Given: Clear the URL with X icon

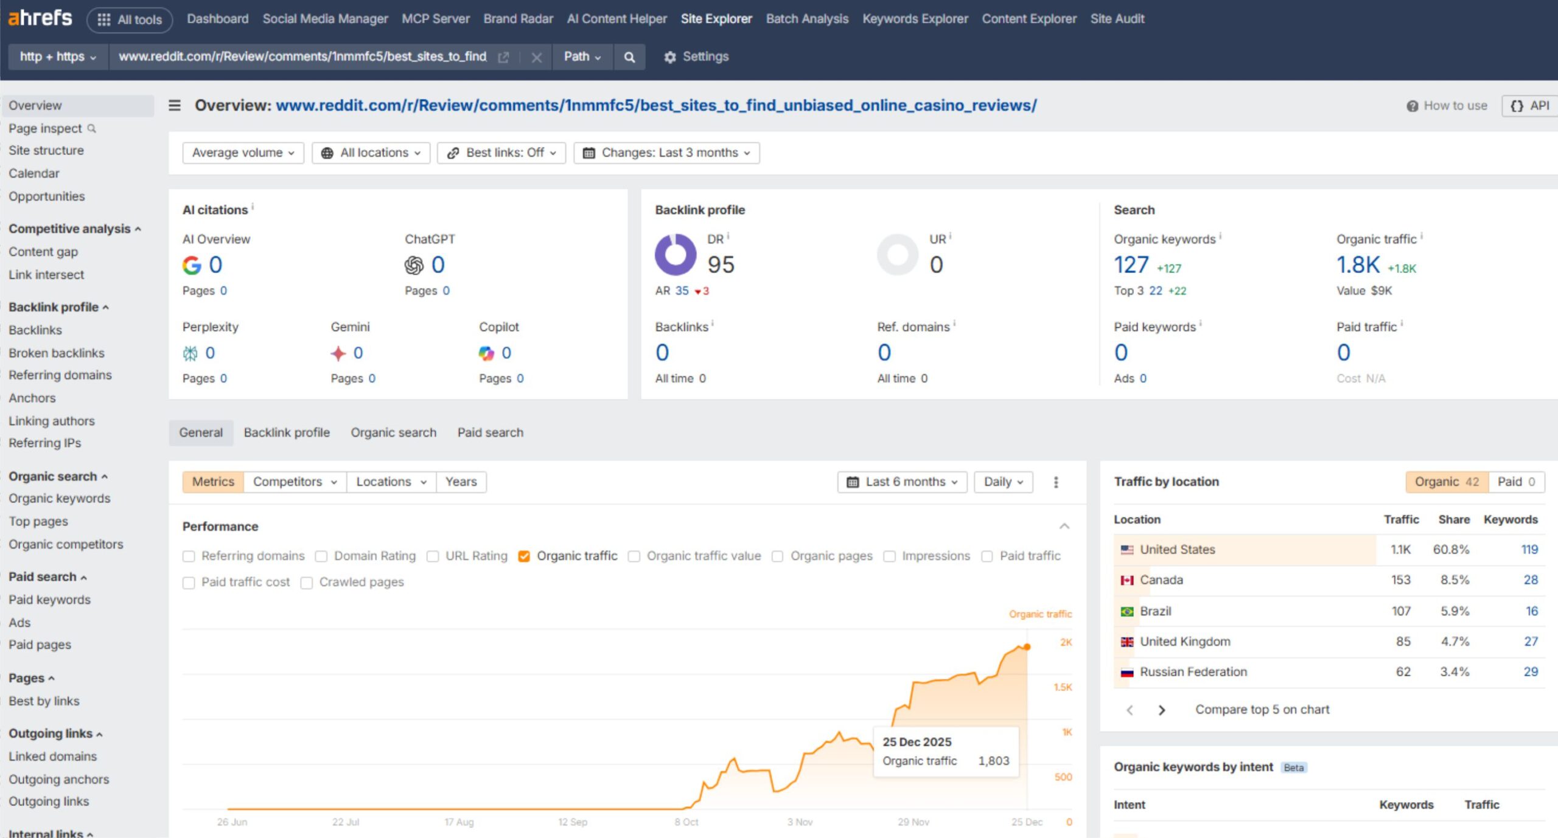Looking at the screenshot, I should tap(536, 57).
